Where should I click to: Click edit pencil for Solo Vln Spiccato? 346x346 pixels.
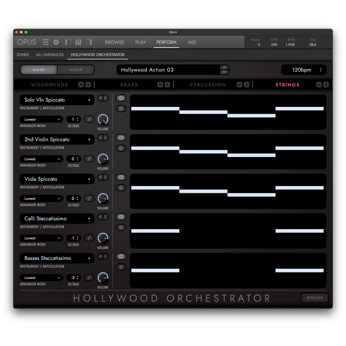click(x=89, y=119)
